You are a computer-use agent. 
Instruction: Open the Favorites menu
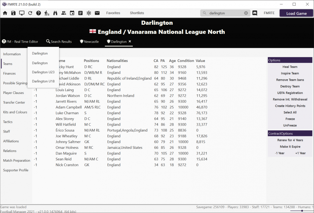click(x=113, y=13)
